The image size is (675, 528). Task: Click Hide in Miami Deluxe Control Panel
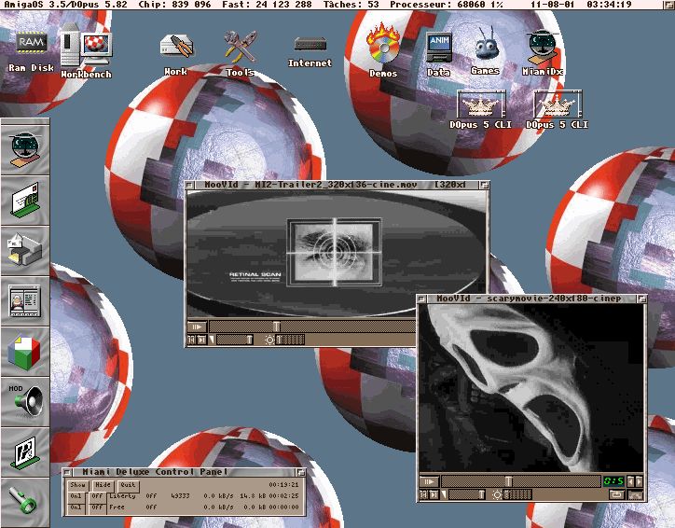tap(103, 485)
